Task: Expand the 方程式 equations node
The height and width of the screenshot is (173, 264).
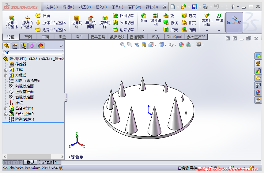Action: [6, 76]
